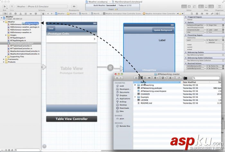Open the Weather iPhone 6.0 Simulator scheme selector
This screenshot has height=152, width=225.
coord(41,7)
